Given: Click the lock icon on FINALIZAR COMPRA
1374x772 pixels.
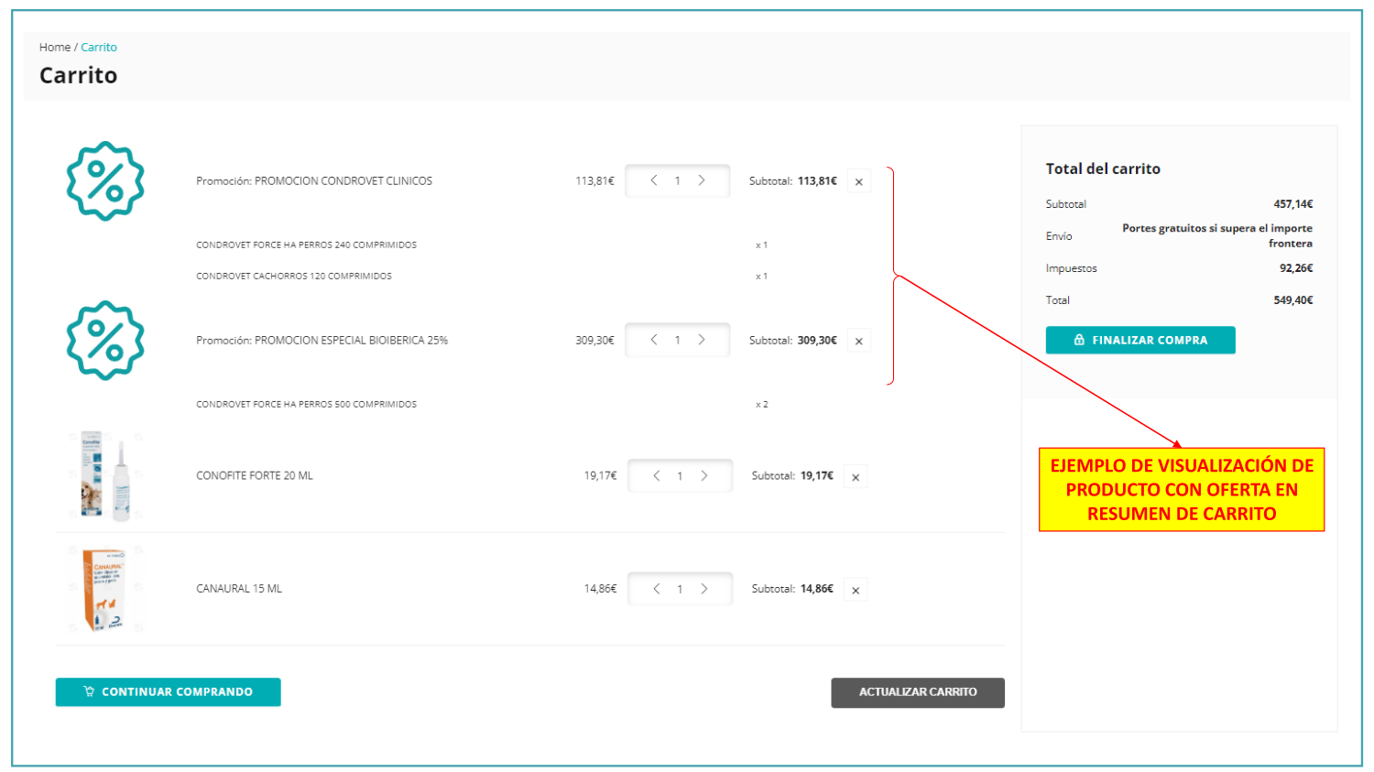Looking at the screenshot, I should [1079, 340].
